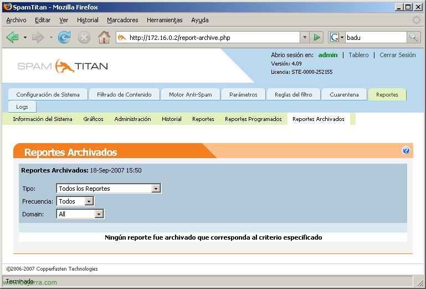Click the magnifier search button
426x289 pixels.
pyautogui.click(x=413, y=37)
